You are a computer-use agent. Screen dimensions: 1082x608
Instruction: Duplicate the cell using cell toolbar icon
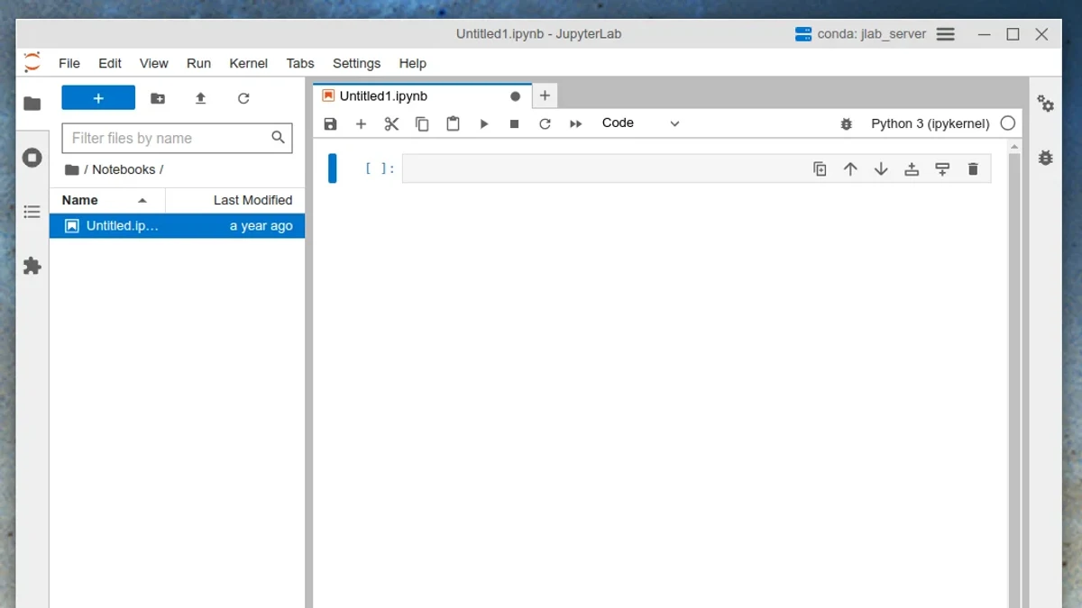pos(820,169)
